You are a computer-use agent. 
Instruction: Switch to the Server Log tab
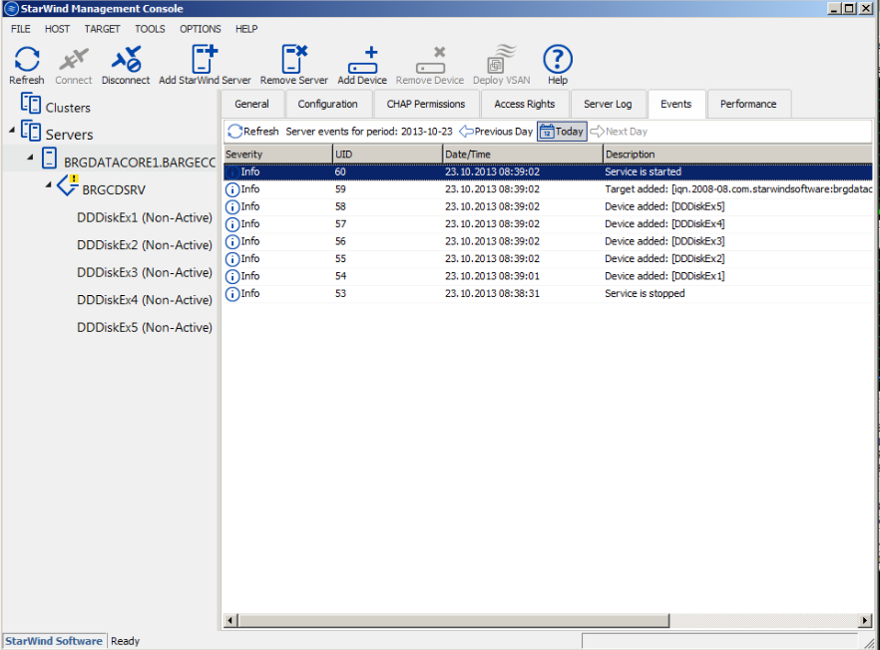pyautogui.click(x=608, y=105)
